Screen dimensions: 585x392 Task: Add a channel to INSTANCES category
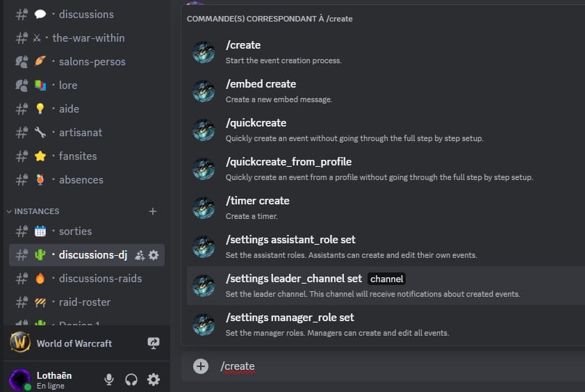click(153, 211)
